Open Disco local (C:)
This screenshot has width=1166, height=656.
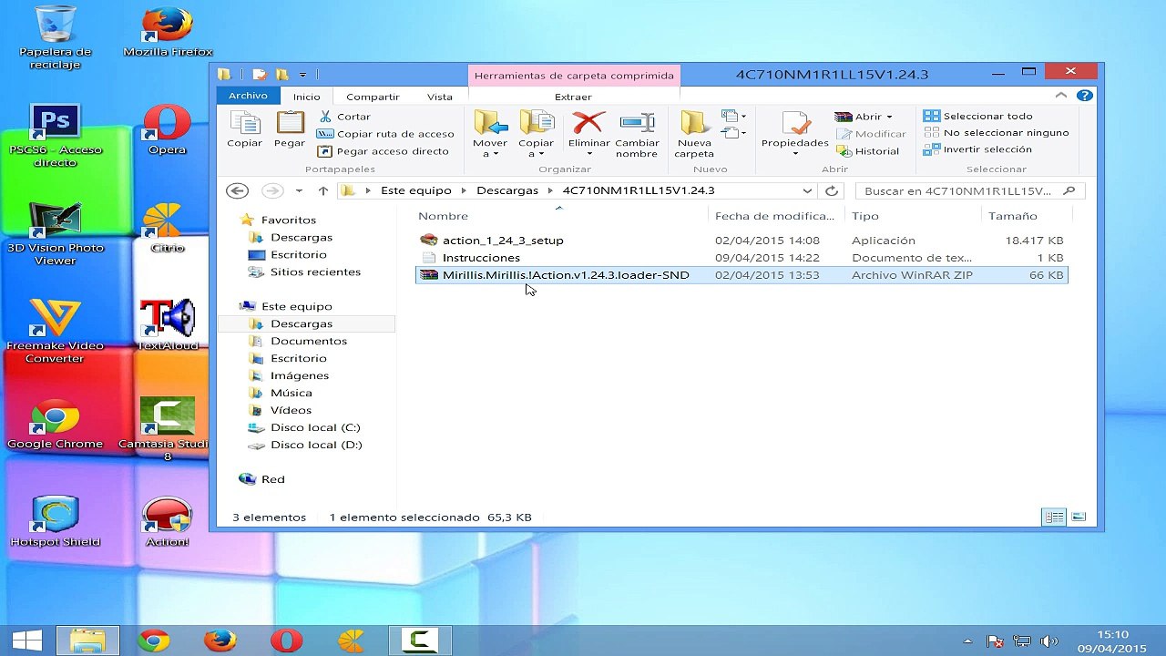click(x=314, y=427)
